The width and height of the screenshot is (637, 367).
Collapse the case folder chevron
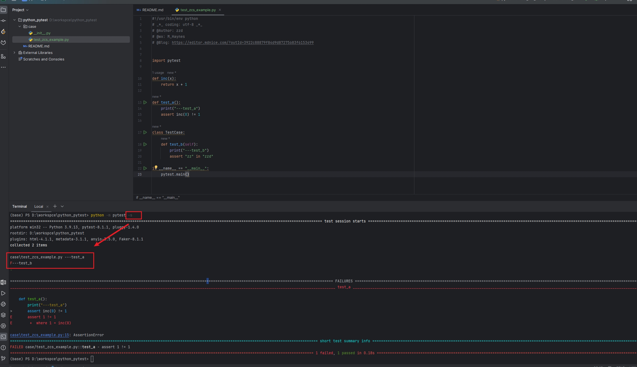pos(20,26)
